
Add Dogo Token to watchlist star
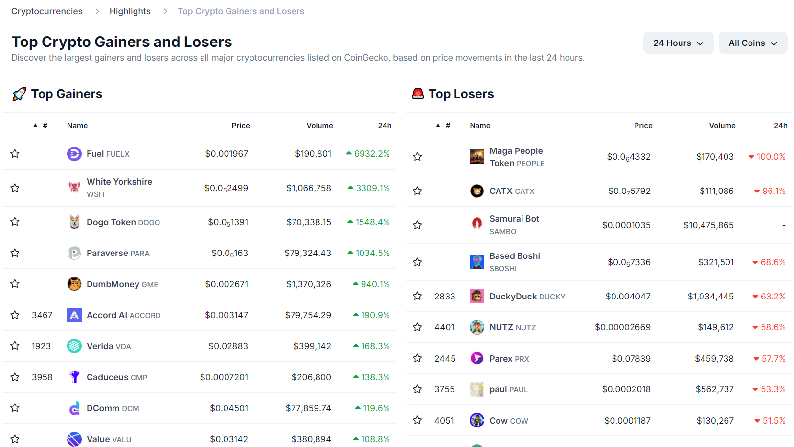tap(15, 222)
